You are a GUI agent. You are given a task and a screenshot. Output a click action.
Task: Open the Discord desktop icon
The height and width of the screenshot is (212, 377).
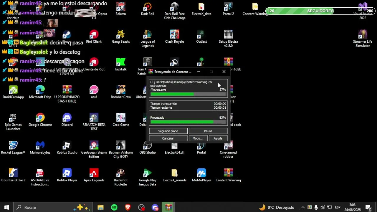click(x=67, y=120)
